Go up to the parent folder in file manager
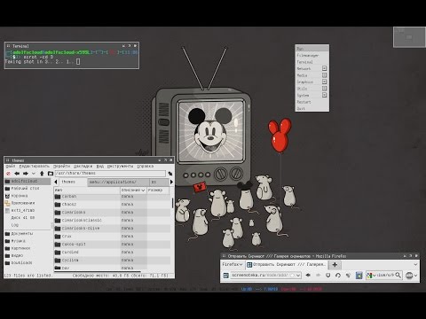 click(x=42, y=174)
